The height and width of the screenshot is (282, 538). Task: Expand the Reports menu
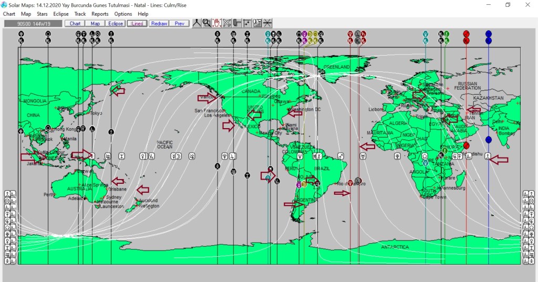tap(100, 14)
